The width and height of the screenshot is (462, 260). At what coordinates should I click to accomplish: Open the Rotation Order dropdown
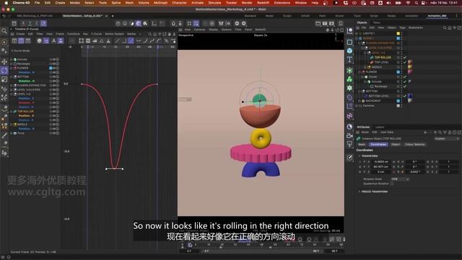click(400, 179)
